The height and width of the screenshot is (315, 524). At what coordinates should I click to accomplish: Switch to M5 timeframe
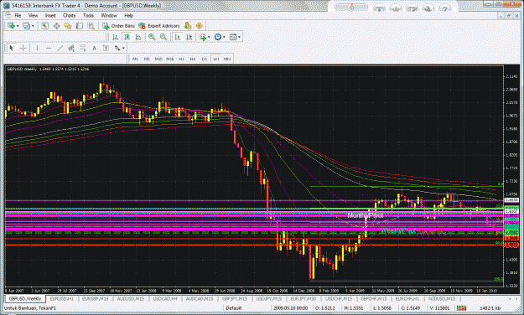(147, 59)
